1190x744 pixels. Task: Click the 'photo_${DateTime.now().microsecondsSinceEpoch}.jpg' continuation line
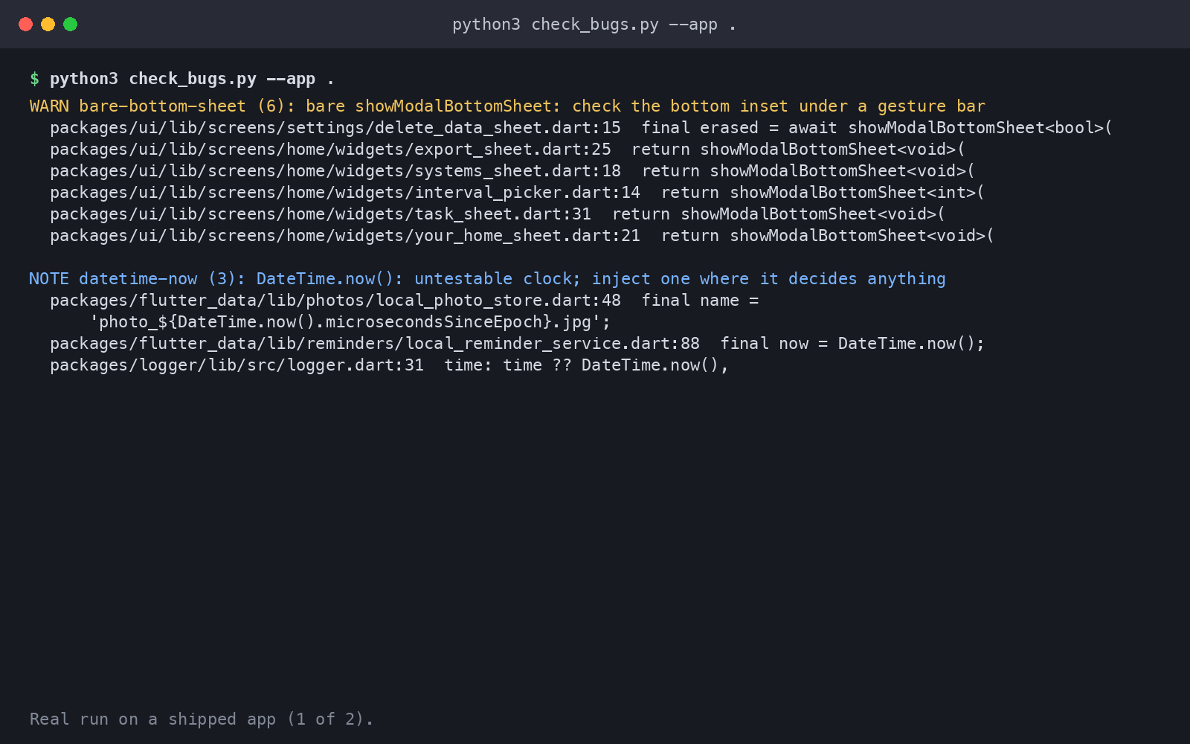tap(350, 322)
